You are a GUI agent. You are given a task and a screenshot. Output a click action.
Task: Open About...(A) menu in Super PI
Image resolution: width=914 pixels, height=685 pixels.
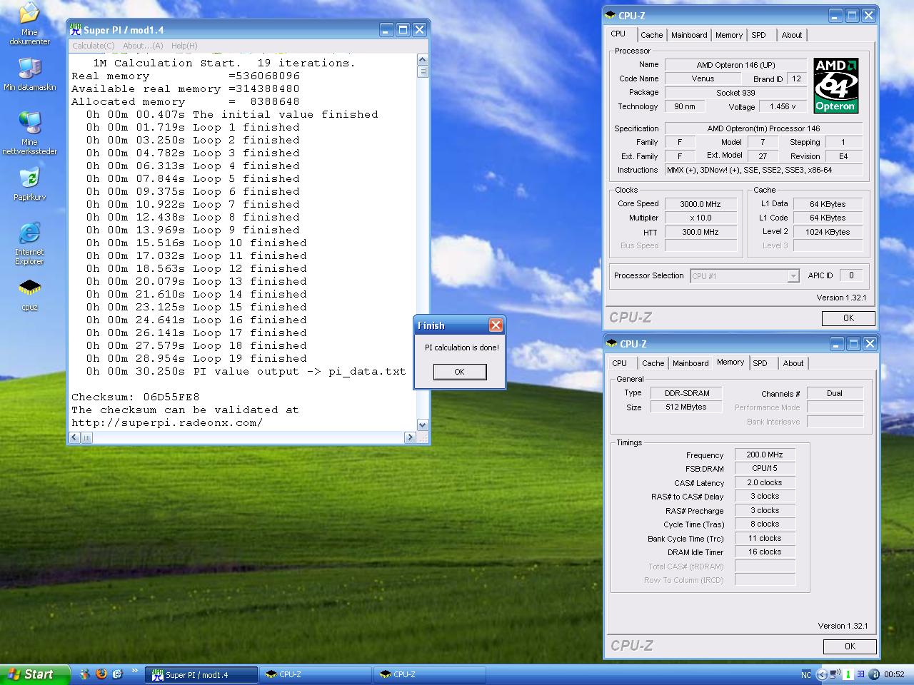(x=143, y=46)
